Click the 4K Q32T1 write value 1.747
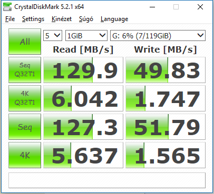This screenshot has height=194, width=214. coord(166,98)
